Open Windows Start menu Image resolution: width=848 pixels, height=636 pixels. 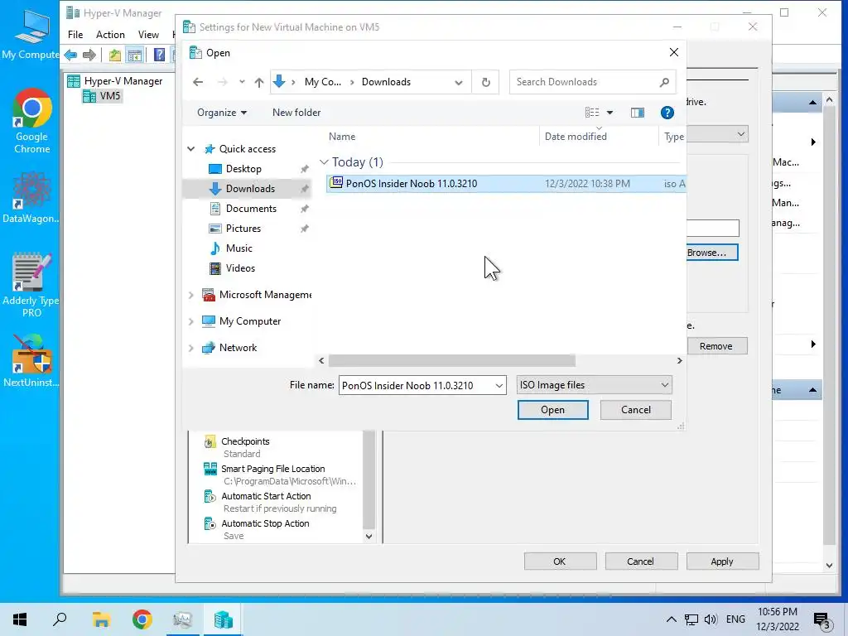pos(20,619)
